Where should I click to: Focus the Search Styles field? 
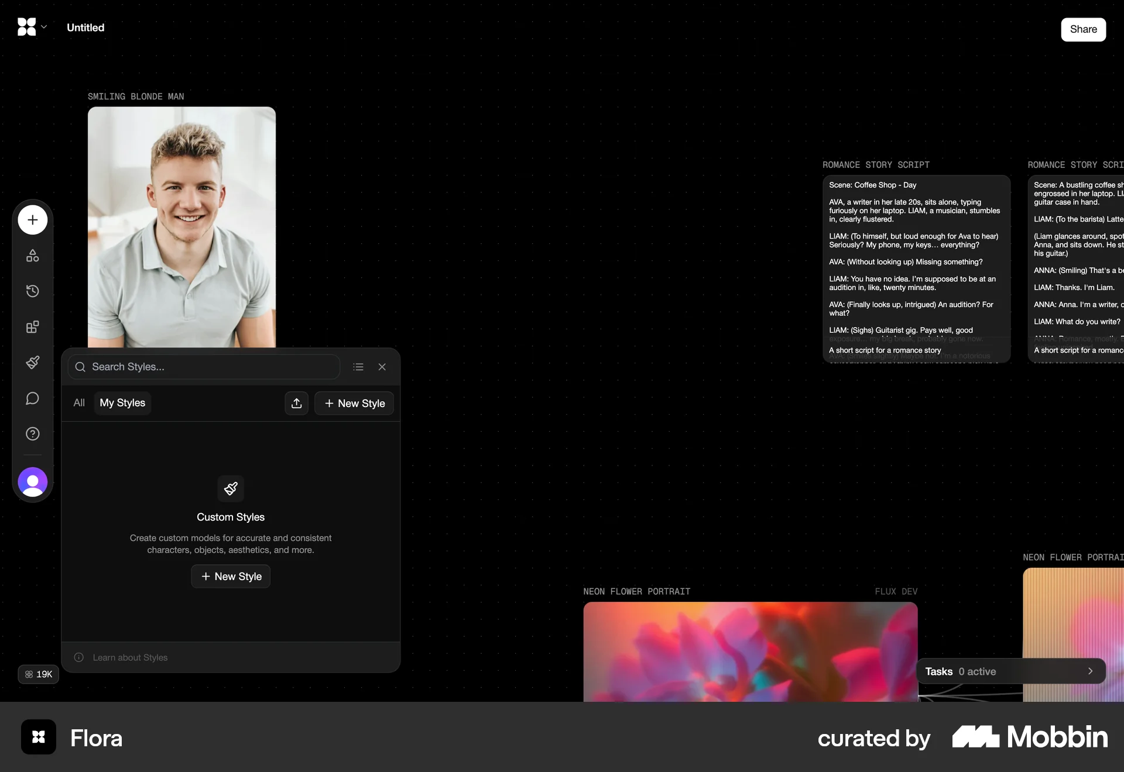[x=204, y=367]
